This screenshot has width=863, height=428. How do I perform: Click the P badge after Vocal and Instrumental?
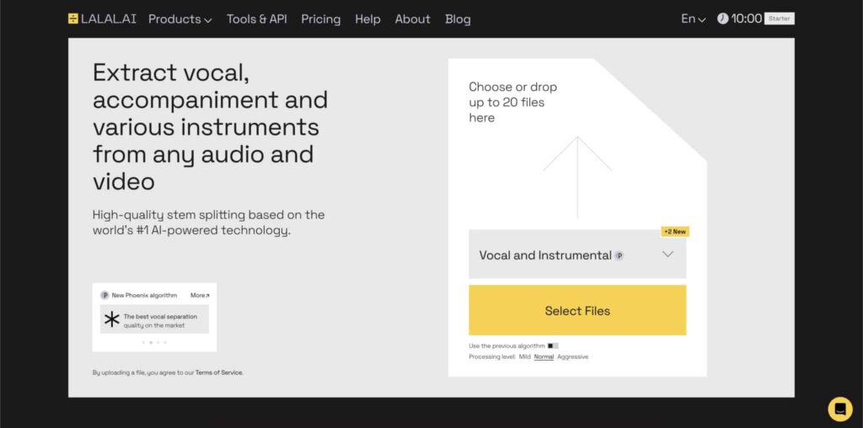pyautogui.click(x=619, y=255)
